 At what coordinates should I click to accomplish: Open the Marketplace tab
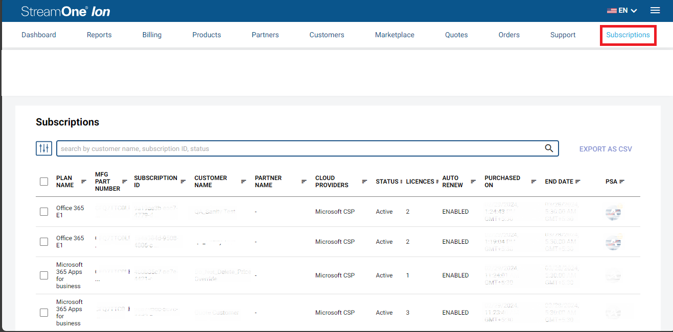pos(394,35)
